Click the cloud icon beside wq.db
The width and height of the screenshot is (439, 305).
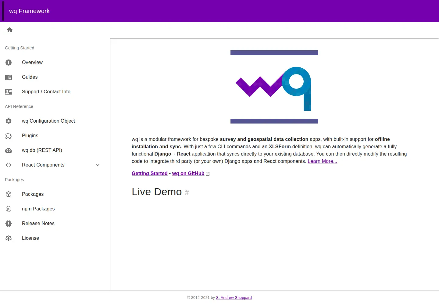pyautogui.click(x=9, y=150)
